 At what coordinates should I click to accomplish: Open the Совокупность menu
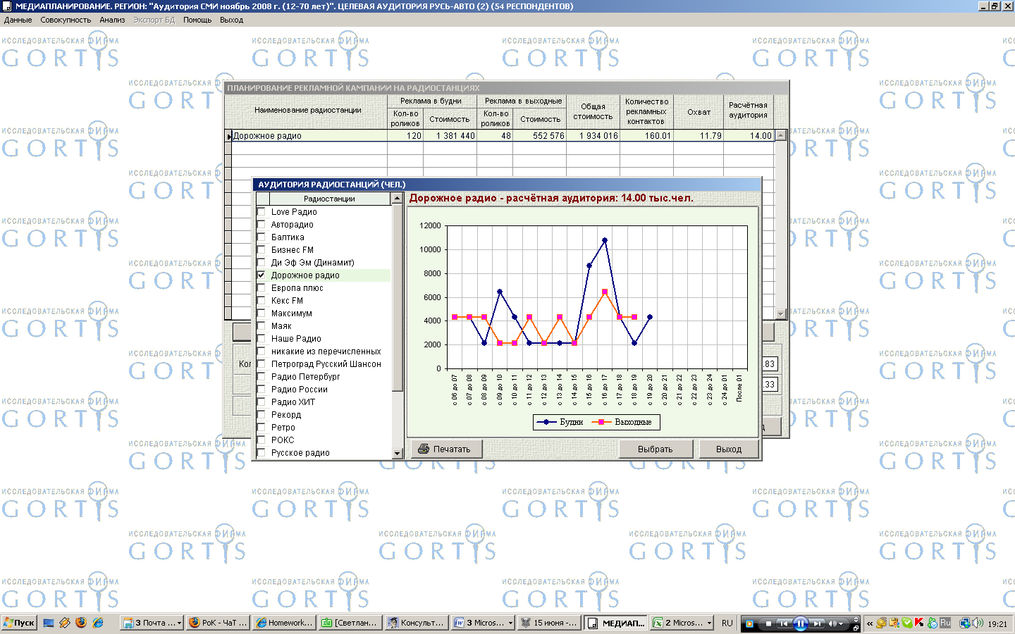point(66,20)
